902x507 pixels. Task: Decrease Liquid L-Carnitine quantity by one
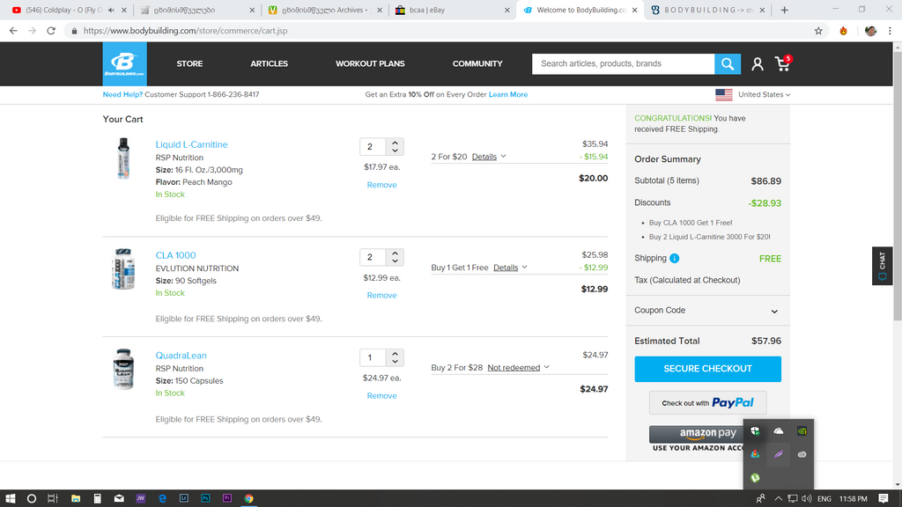[x=396, y=151]
